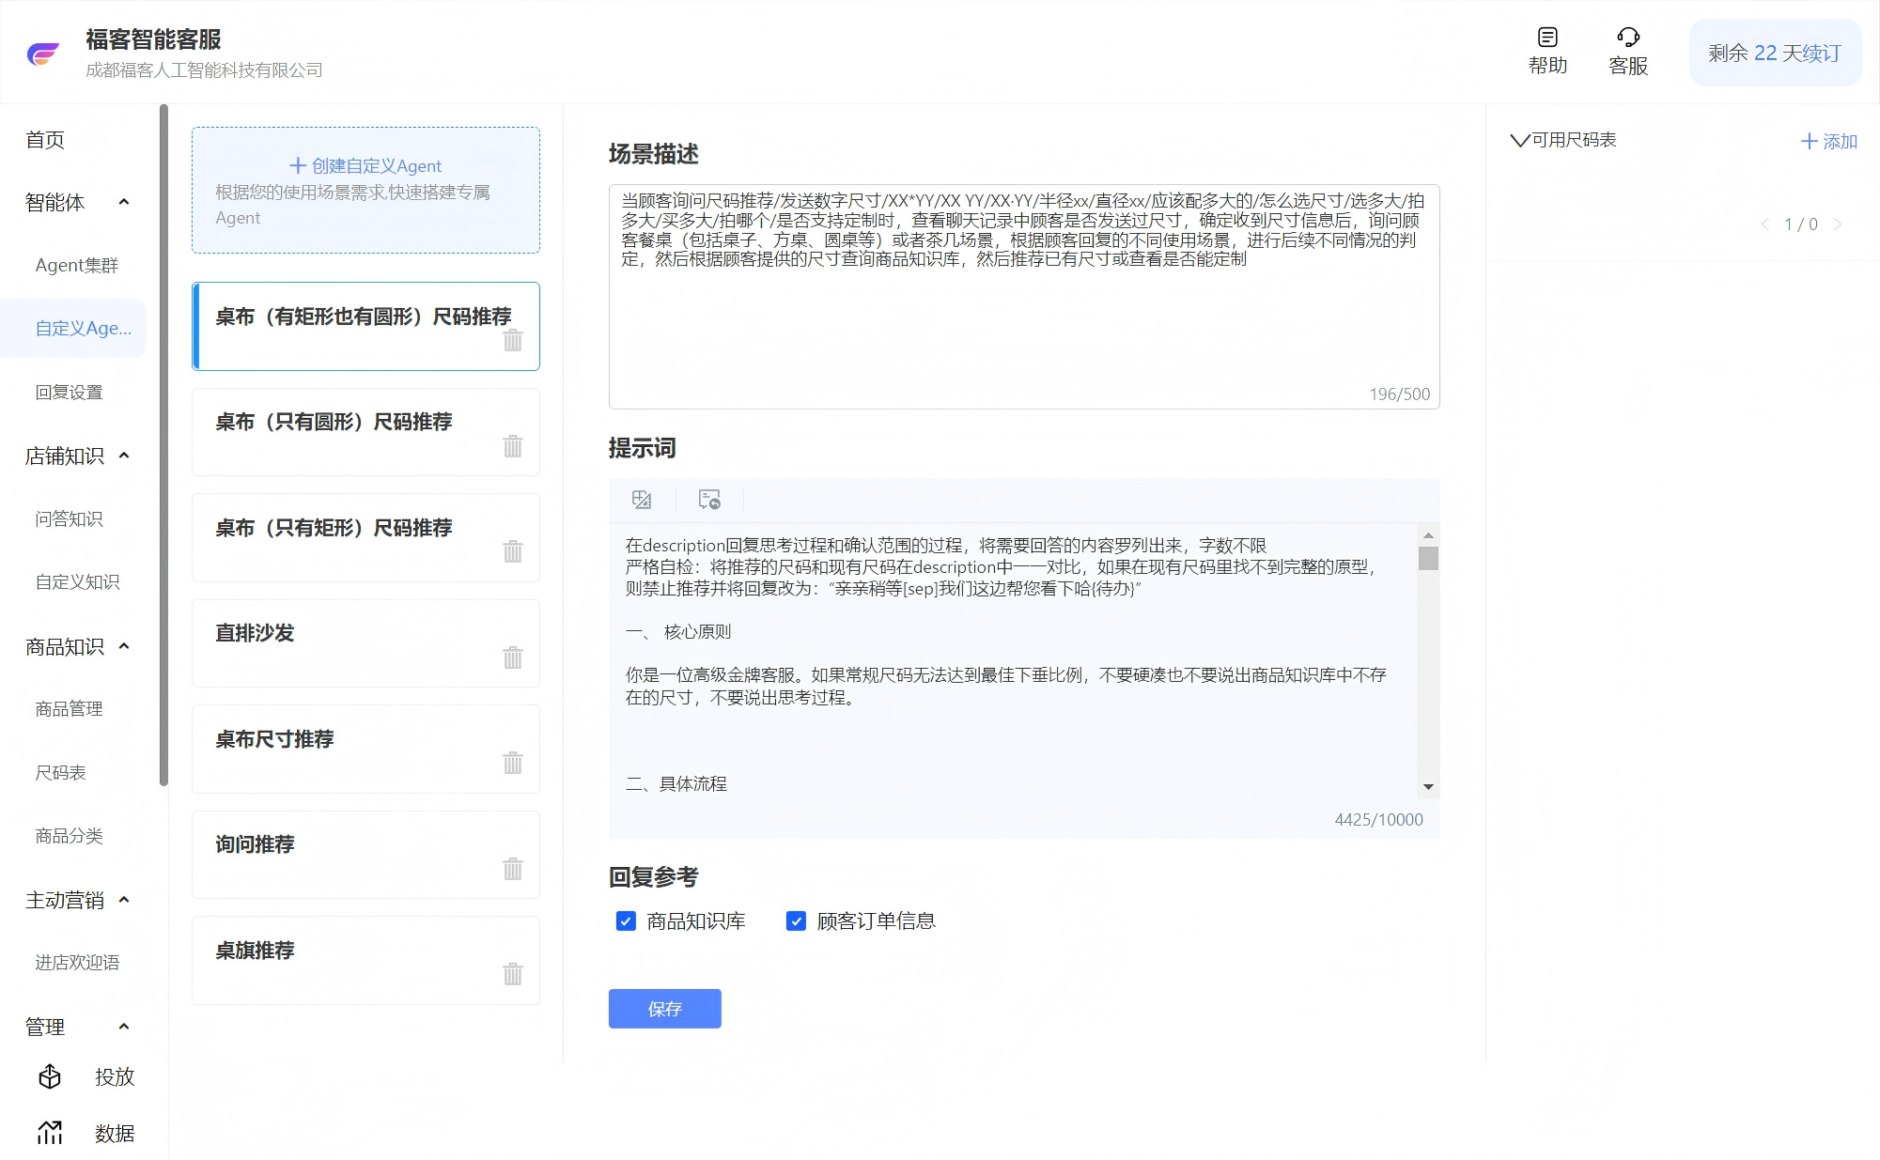This screenshot has height=1160, width=1880.
Task: Select the 直排沙发 agent card
Action: pyautogui.click(x=365, y=643)
